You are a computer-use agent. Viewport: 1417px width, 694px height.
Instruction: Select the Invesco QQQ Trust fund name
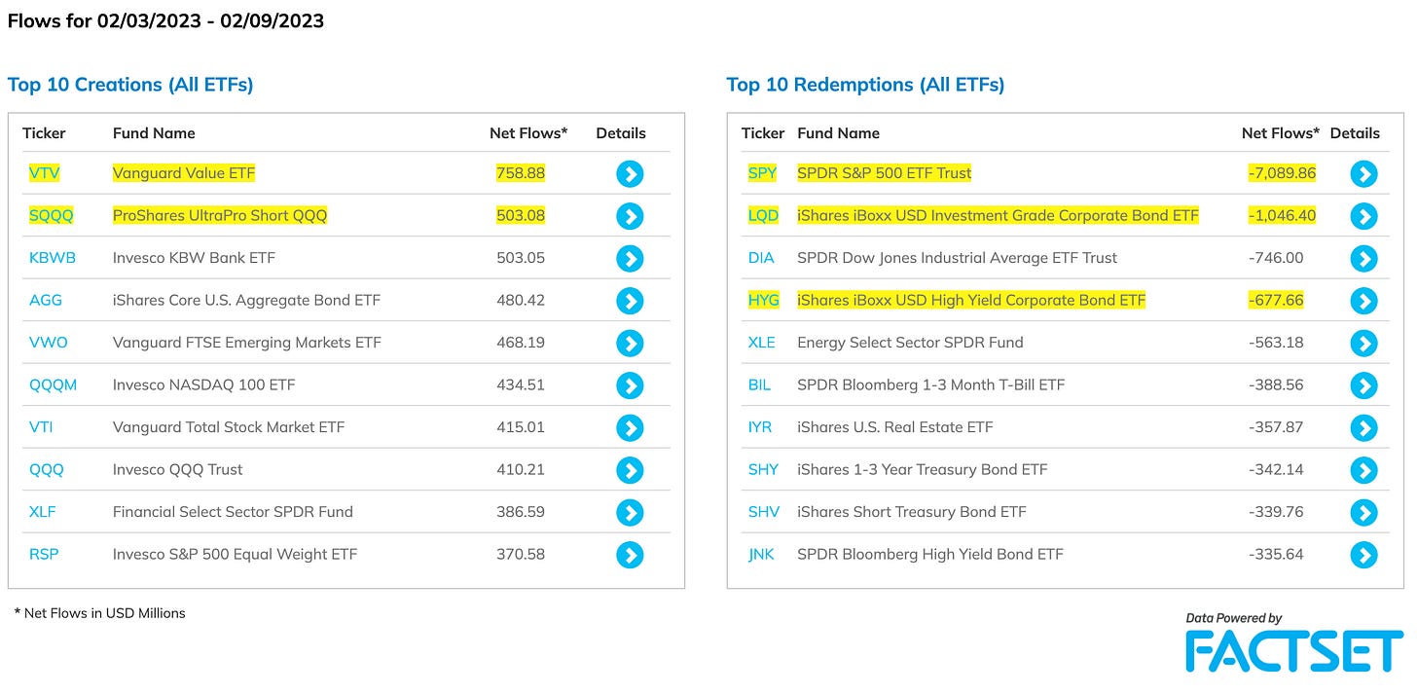pyautogui.click(x=178, y=469)
